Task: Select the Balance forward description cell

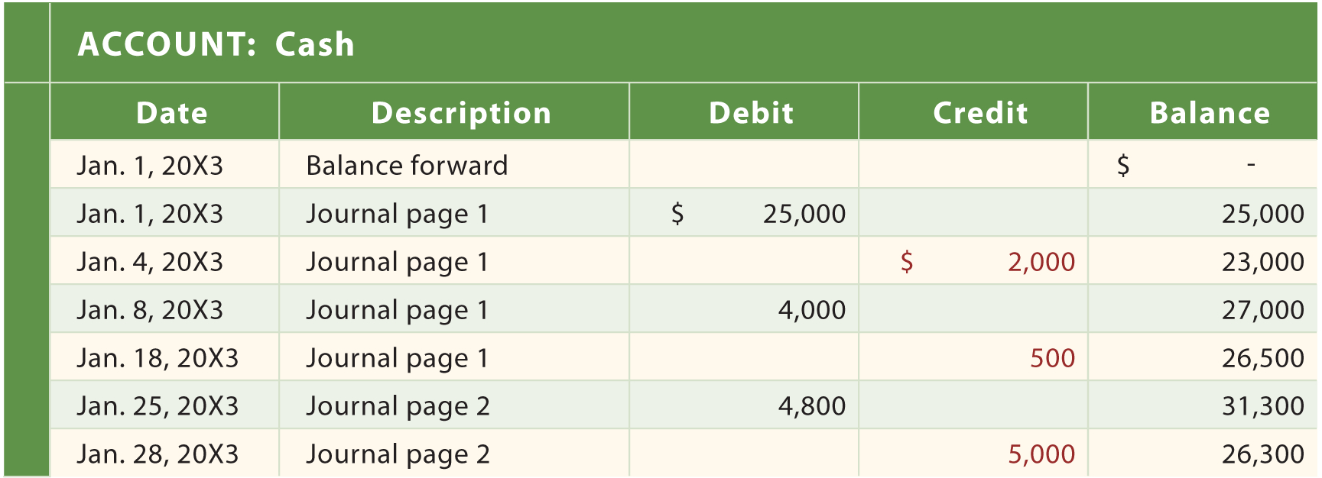Action: point(407,166)
